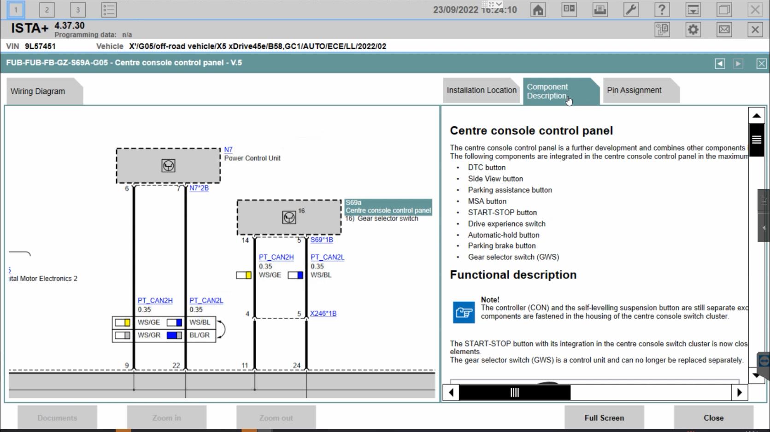Click the 'DTC button' list item
770x432 pixels.
pyautogui.click(x=487, y=168)
